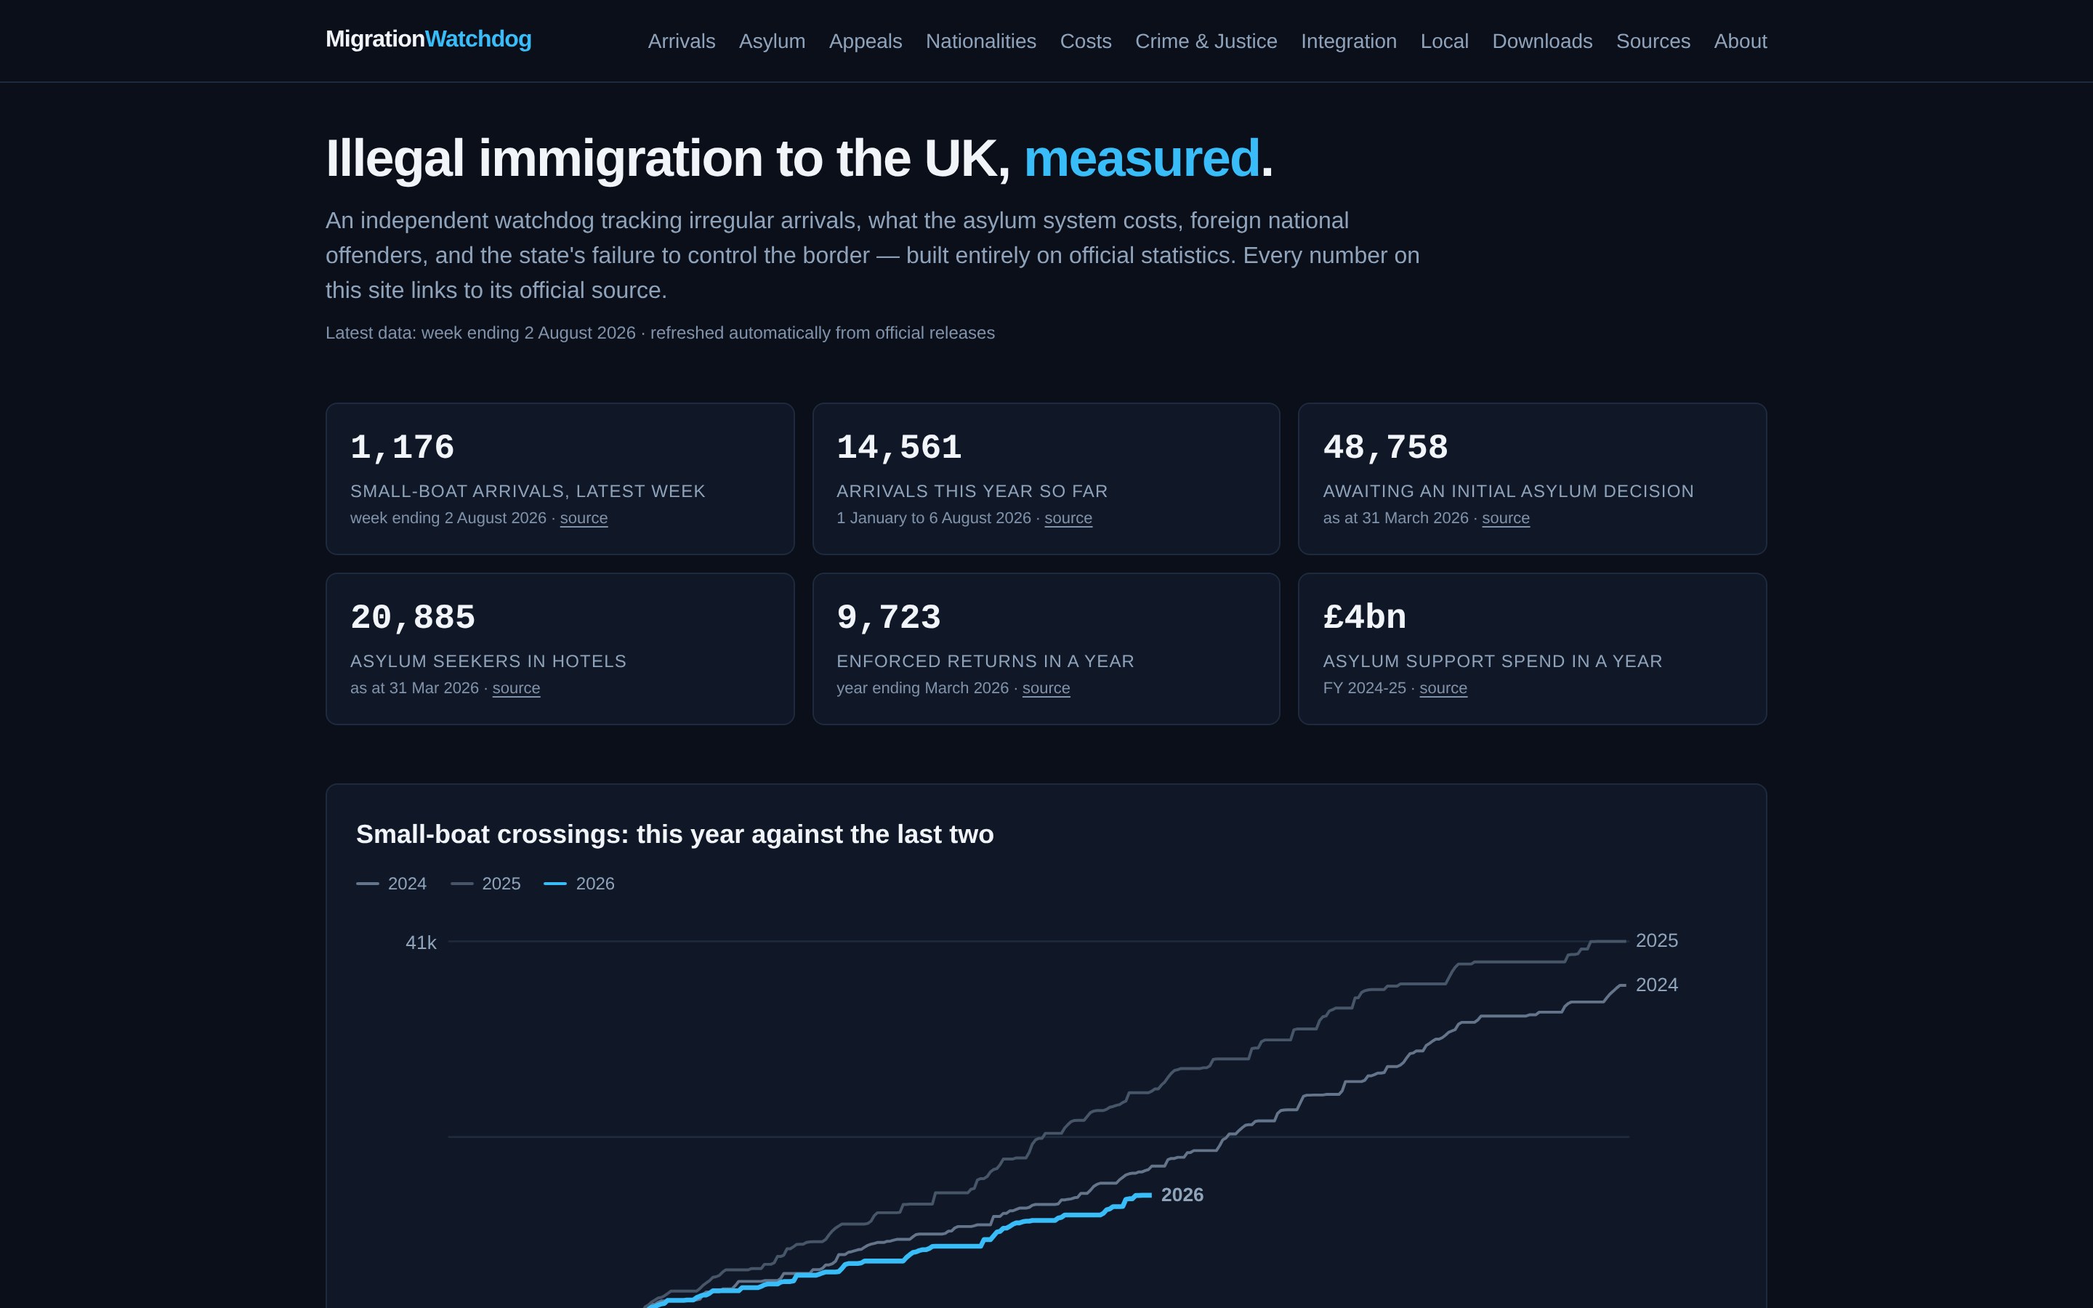Viewport: 2093px width, 1308px height.
Task: Open the Local nav link
Action: pos(1444,41)
